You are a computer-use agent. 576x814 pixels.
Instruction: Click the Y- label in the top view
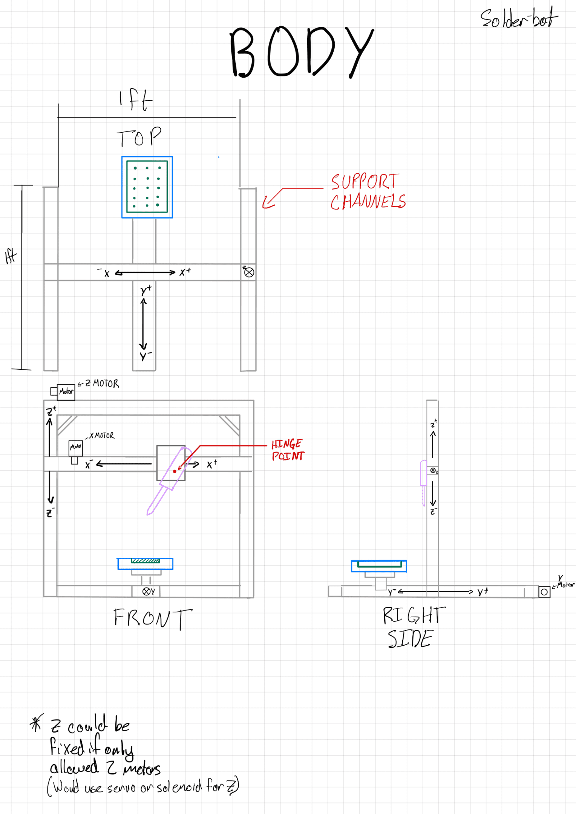pos(146,356)
